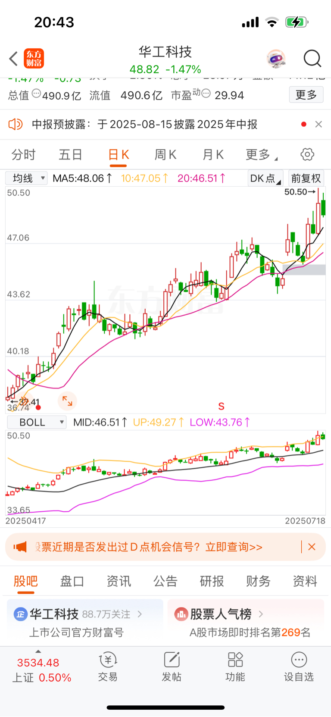
Task: Tap the BOLL MID:46.51 value
Action: point(100,422)
